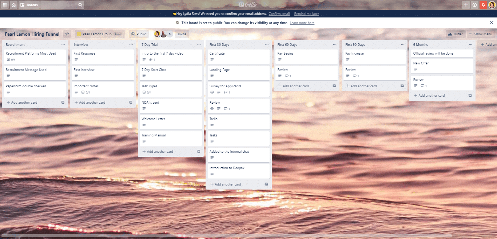Dismiss the public board notice banner
The image size is (497, 239).
[x=492, y=23]
